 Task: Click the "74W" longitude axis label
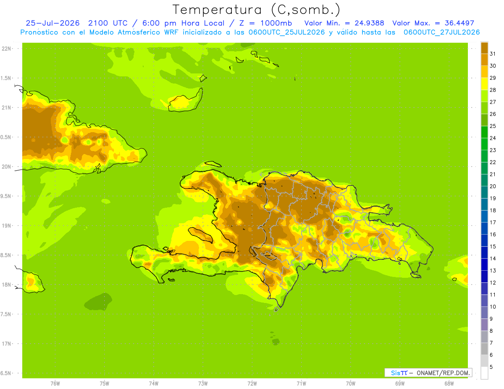pos(154,384)
